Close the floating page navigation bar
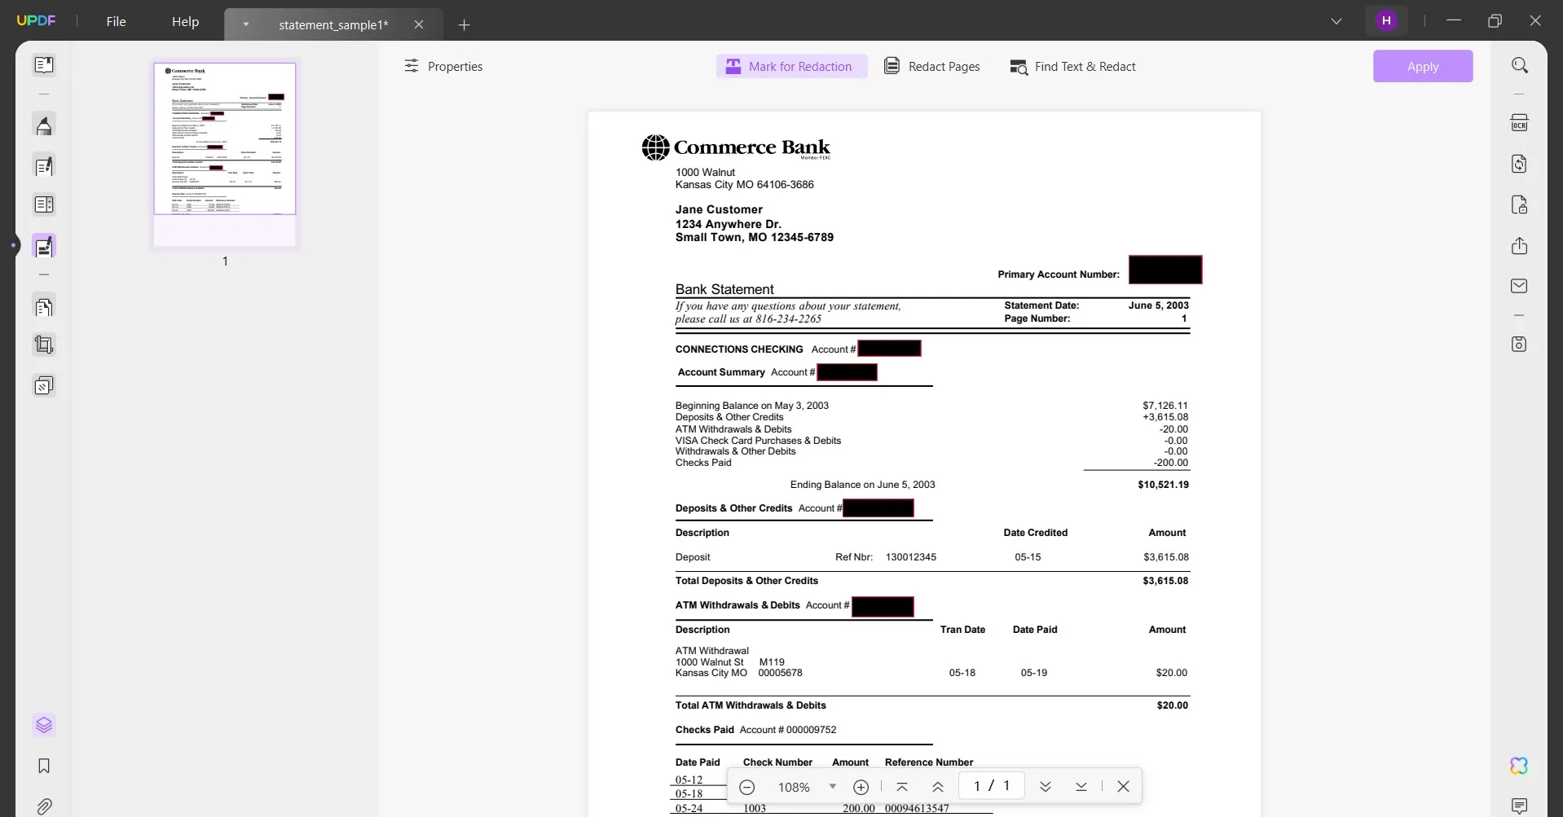 (1123, 787)
